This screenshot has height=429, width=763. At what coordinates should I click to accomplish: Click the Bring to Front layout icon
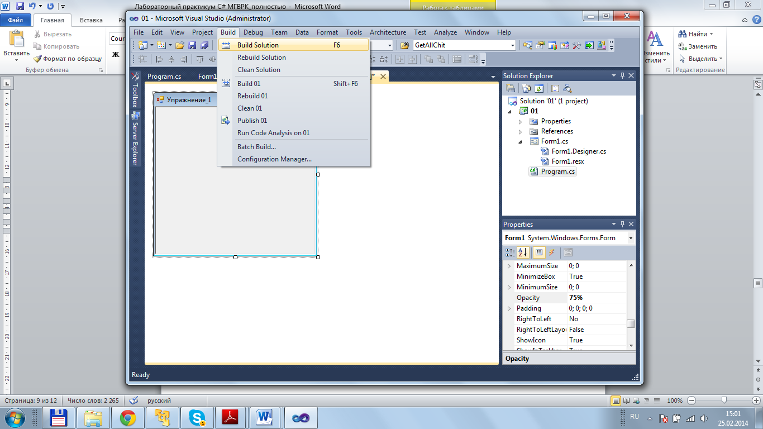429,59
